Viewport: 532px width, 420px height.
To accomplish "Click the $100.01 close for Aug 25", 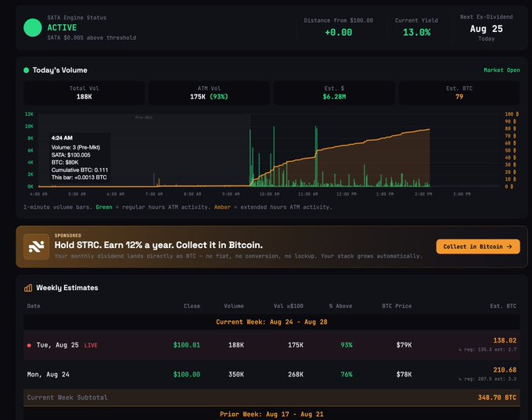I will coord(187,345).
